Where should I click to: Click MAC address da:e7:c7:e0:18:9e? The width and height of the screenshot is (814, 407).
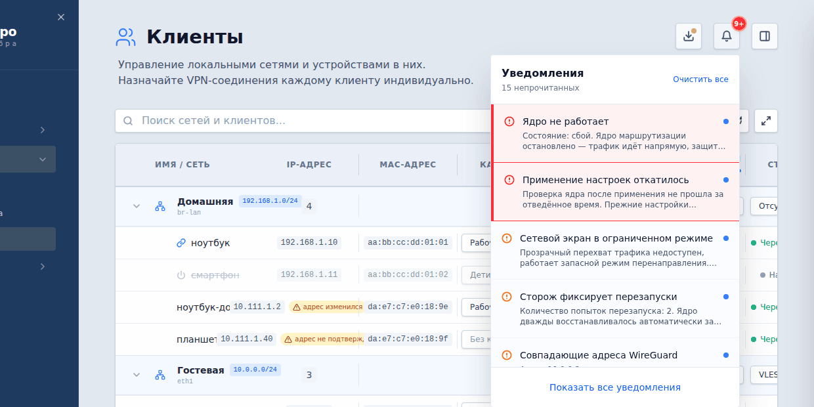[x=408, y=307]
